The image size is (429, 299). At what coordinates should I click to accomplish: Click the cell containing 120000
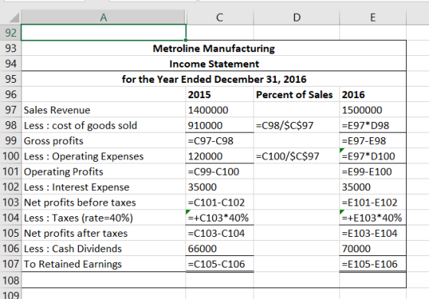(x=220, y=156)
